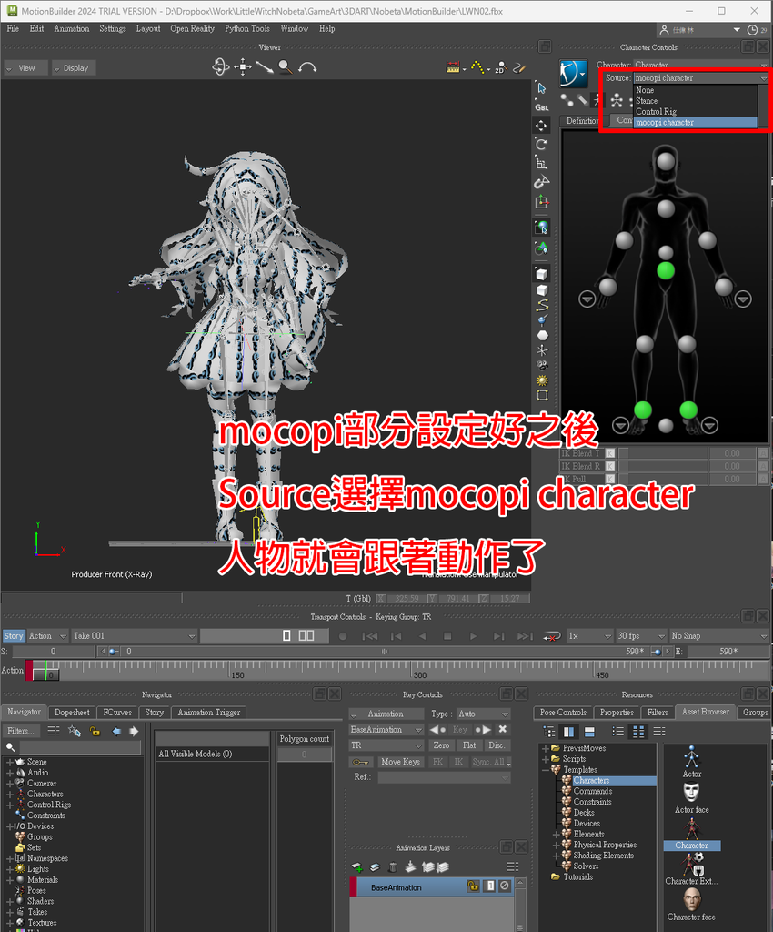Open the 30 fps dropdown
Viewport: 773px width, 932px height.
pos(640,636)
